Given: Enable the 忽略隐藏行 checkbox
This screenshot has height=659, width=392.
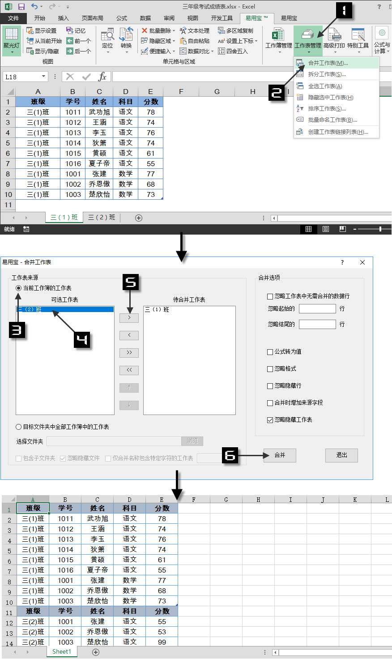Looking at the screenshot, I should tap(270, 386).
